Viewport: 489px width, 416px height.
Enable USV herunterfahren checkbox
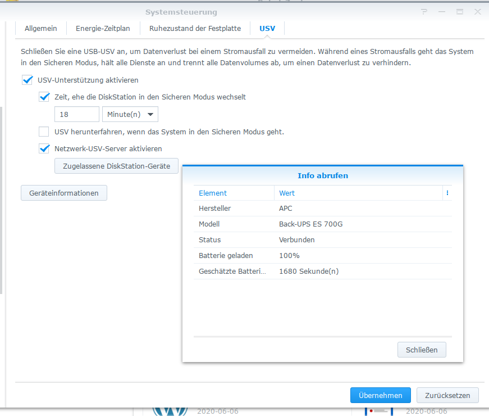[44, 132]
